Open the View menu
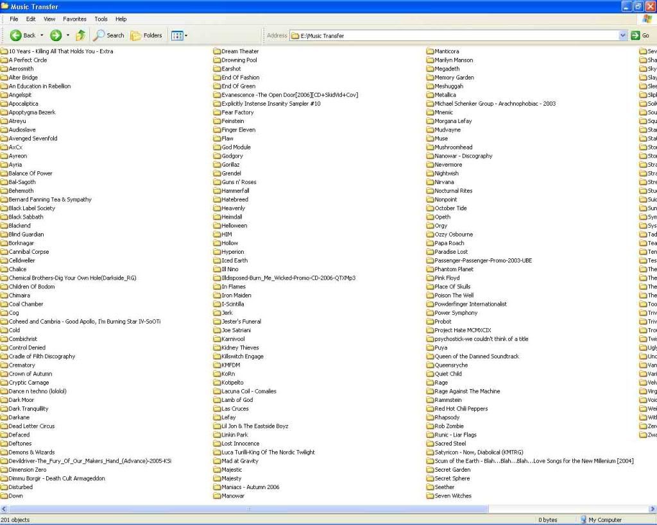 pos(49,19)
